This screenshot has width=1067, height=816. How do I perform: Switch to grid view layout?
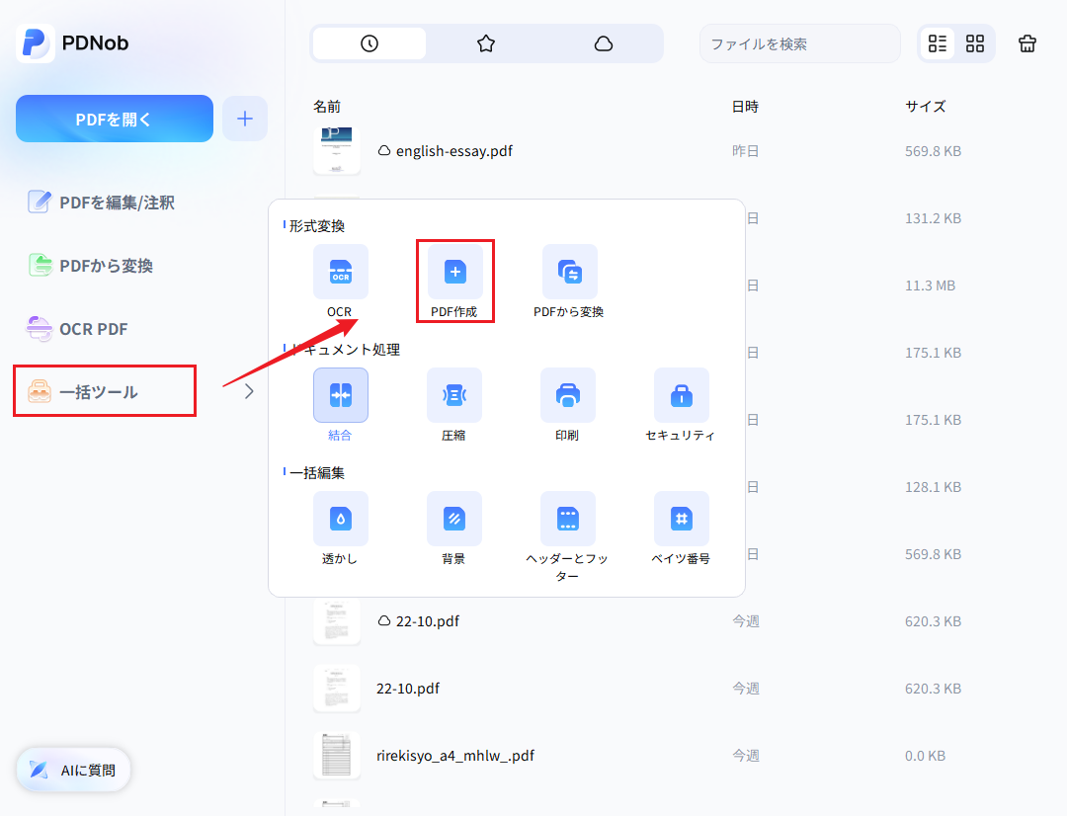pyautogui.click(x=975, y=43)
